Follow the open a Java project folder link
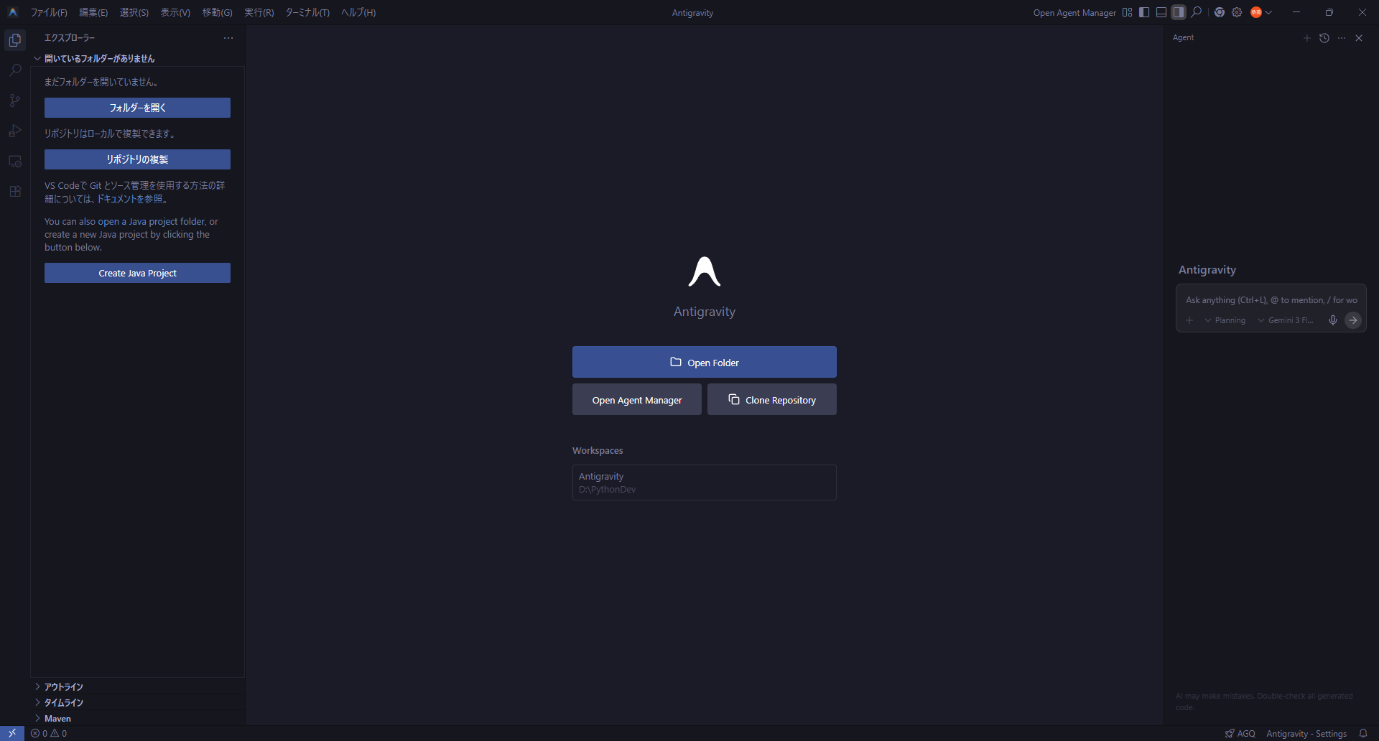 pos(152,221)
